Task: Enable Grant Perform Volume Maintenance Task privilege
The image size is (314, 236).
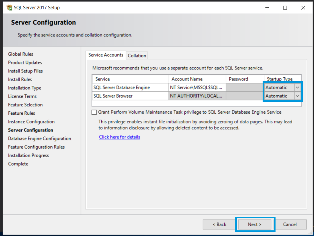Action: point(94,112)
